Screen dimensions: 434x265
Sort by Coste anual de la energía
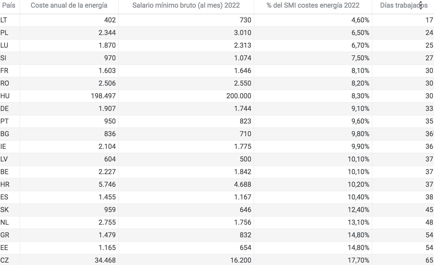tap(69, 5)
